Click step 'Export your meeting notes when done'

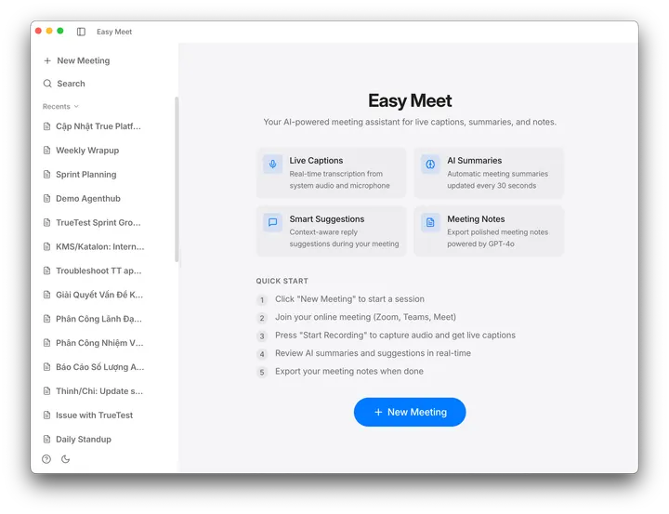click(x=349, y=372)
